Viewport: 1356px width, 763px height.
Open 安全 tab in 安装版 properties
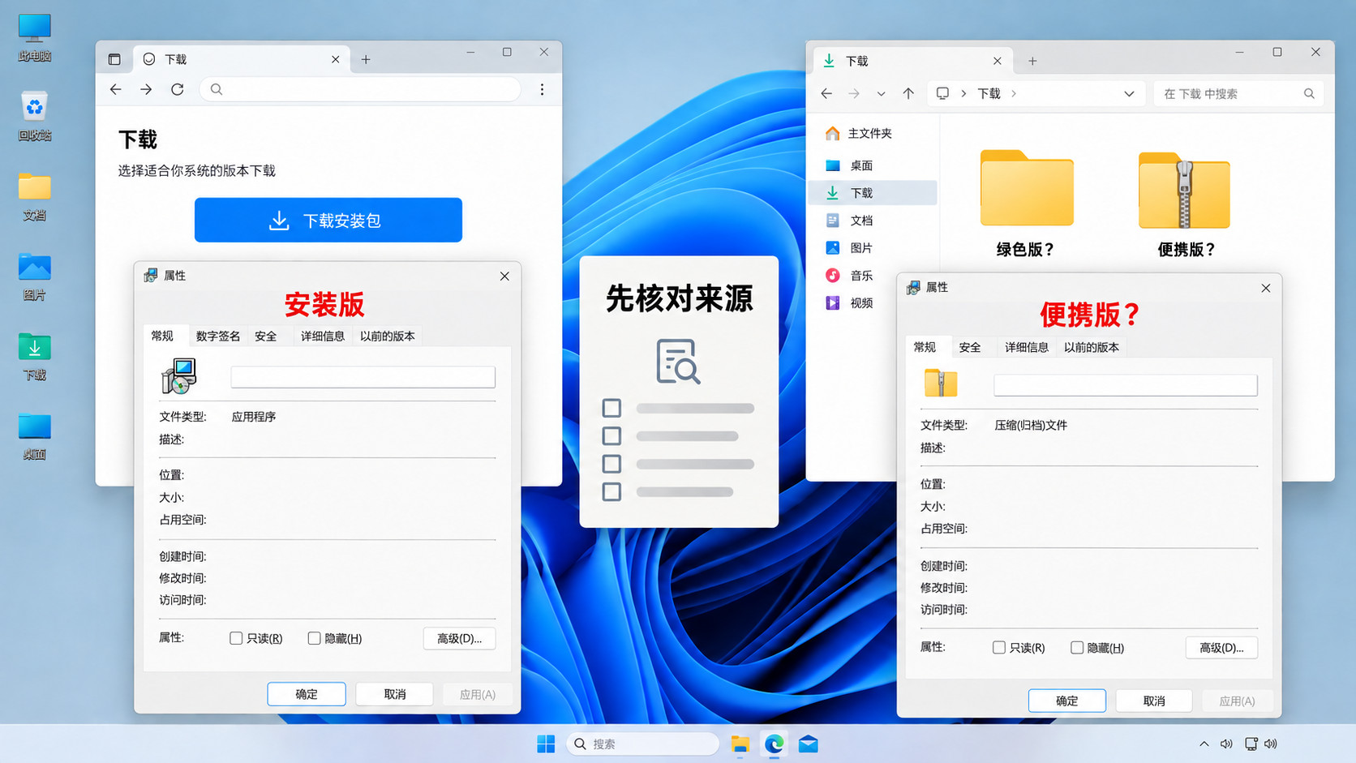266,336
